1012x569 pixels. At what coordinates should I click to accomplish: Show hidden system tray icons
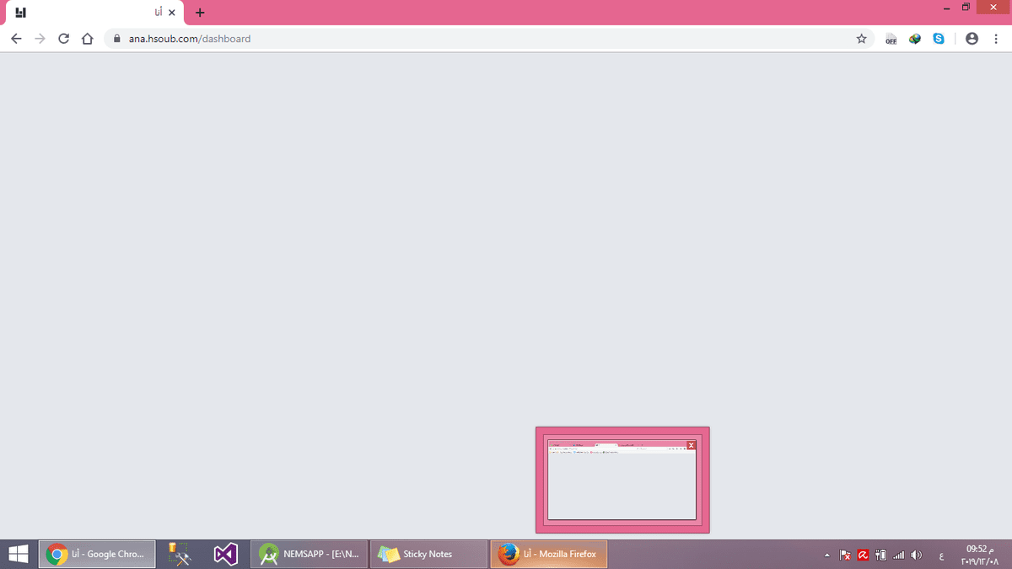[x=826, y=555]
